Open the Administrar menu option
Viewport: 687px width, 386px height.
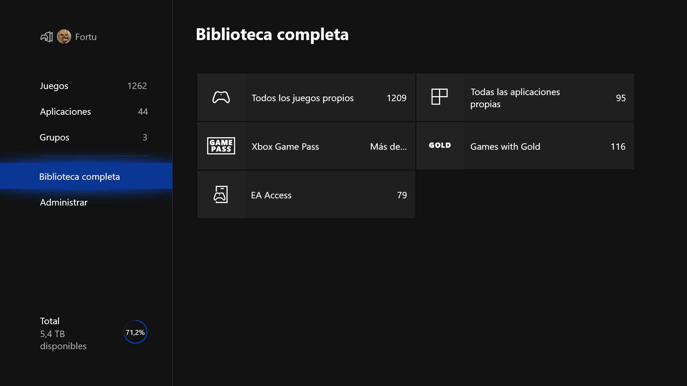64,202
